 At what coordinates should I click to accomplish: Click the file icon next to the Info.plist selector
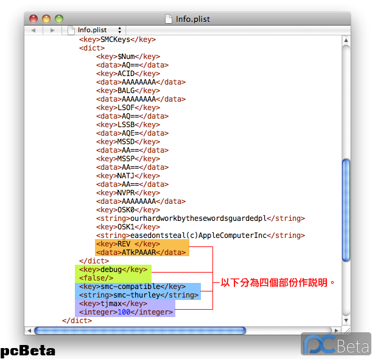[x=71, y=30]
